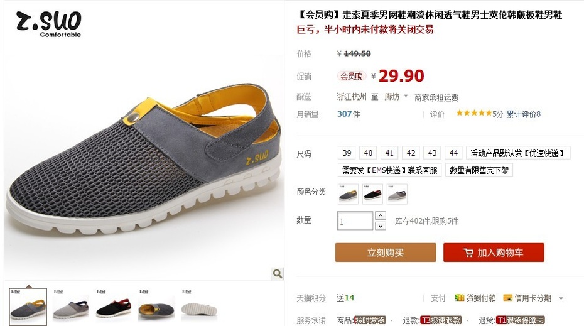584x326 pixels.
Task: Click the T1 退货保障卡 service badge
Action: (x=520, y=320)
